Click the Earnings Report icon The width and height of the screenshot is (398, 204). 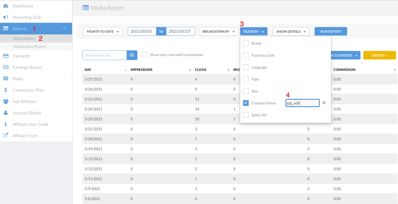[6, 67]
